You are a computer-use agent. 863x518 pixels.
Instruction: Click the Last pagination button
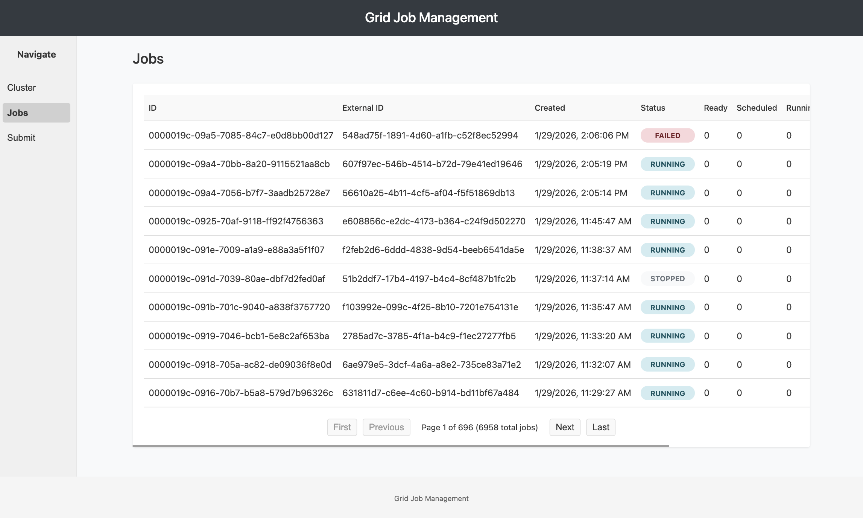[600, 427]
